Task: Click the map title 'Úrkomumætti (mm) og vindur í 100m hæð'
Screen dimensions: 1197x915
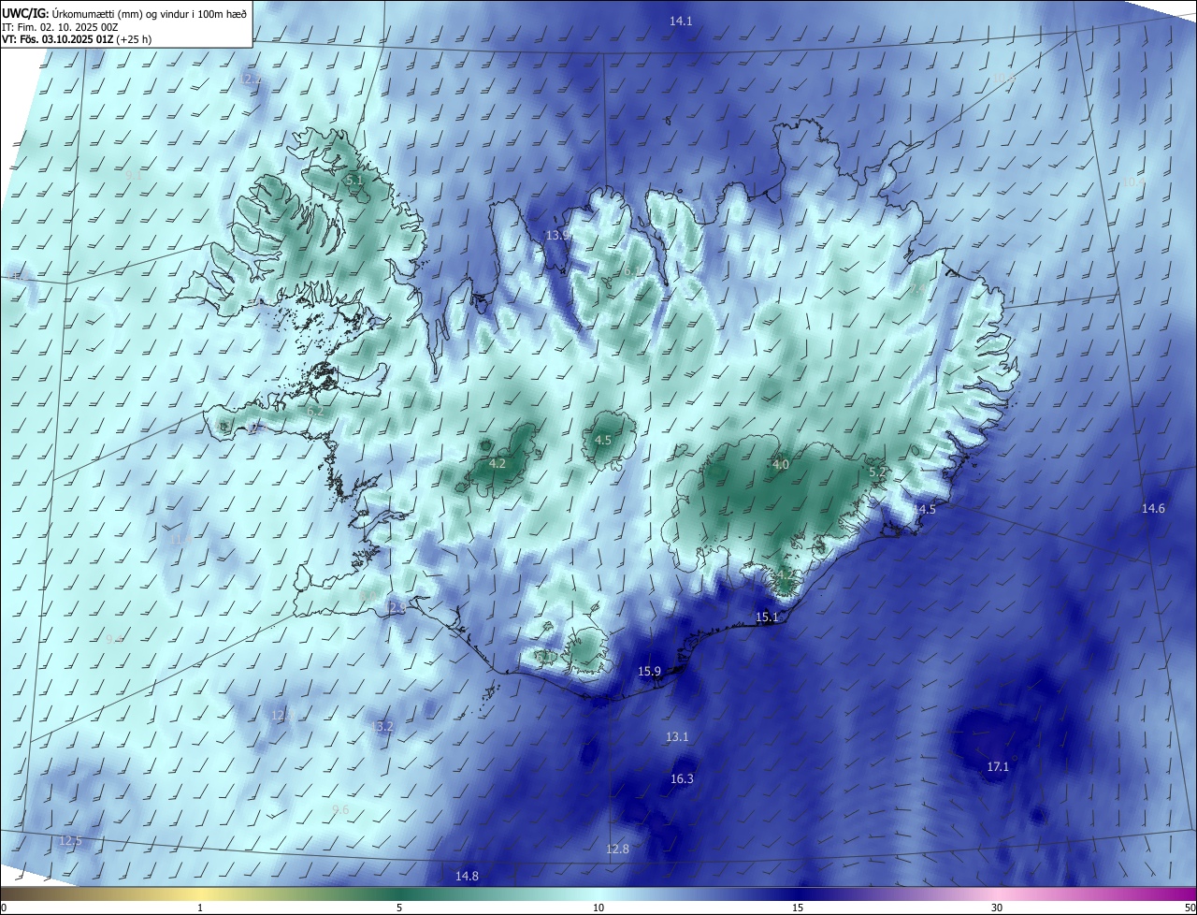Action: pyautogui.click(x=148, y=13)
